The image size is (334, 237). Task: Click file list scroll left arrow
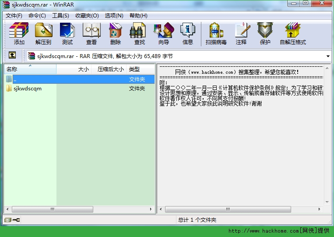click(7, 209)
